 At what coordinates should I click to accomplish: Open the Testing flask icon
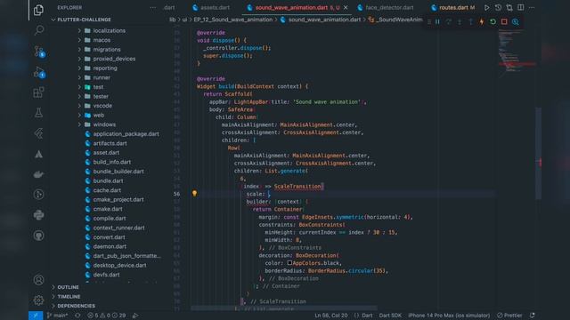[x=38, y=113]
